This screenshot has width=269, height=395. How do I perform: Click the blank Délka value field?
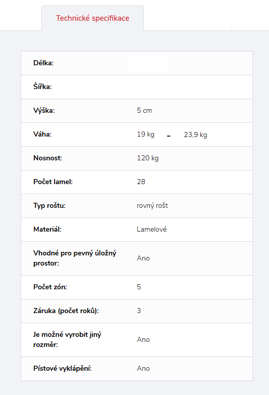click(x=147, y=64)
